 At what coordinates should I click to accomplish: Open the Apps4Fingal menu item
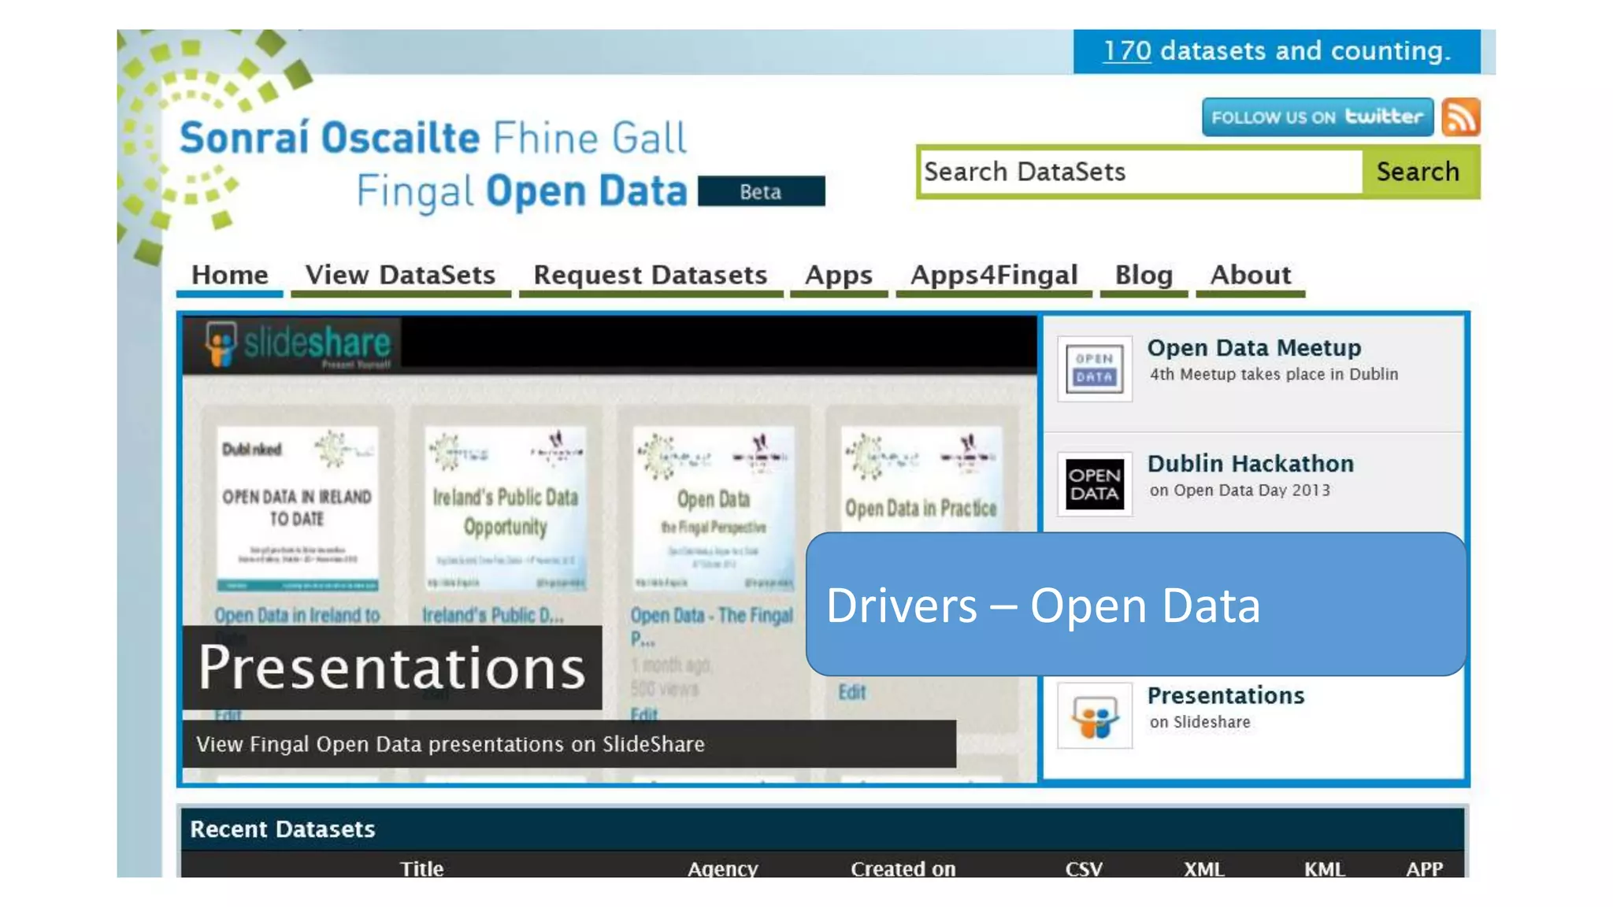coord(993,275)
